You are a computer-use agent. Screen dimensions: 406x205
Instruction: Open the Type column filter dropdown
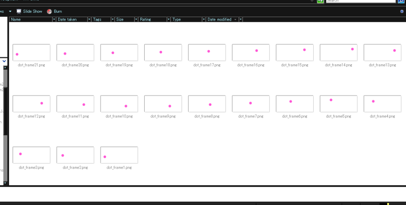click(204, 19)
